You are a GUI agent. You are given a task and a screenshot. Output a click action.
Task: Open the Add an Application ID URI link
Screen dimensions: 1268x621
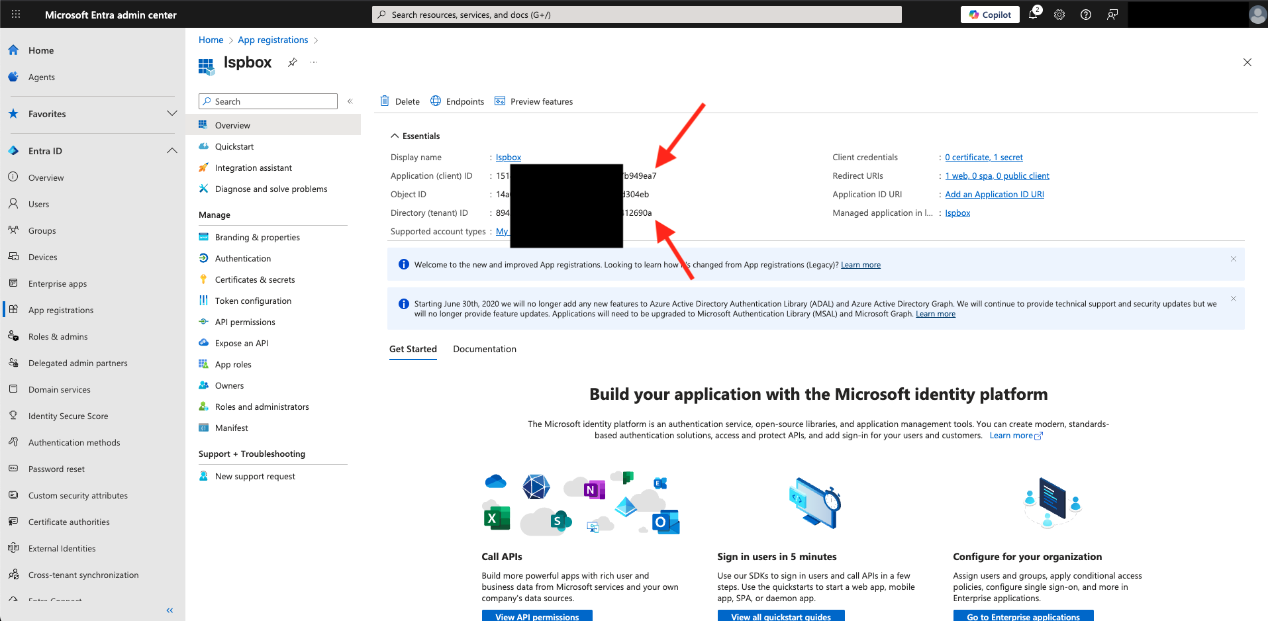994,194
